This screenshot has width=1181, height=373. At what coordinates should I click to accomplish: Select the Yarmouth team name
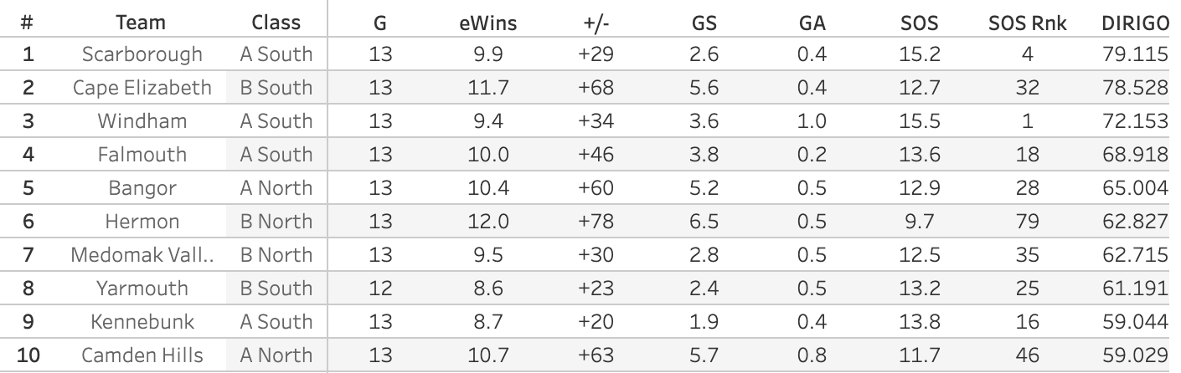pyautogui.click(x=142, y=289)
